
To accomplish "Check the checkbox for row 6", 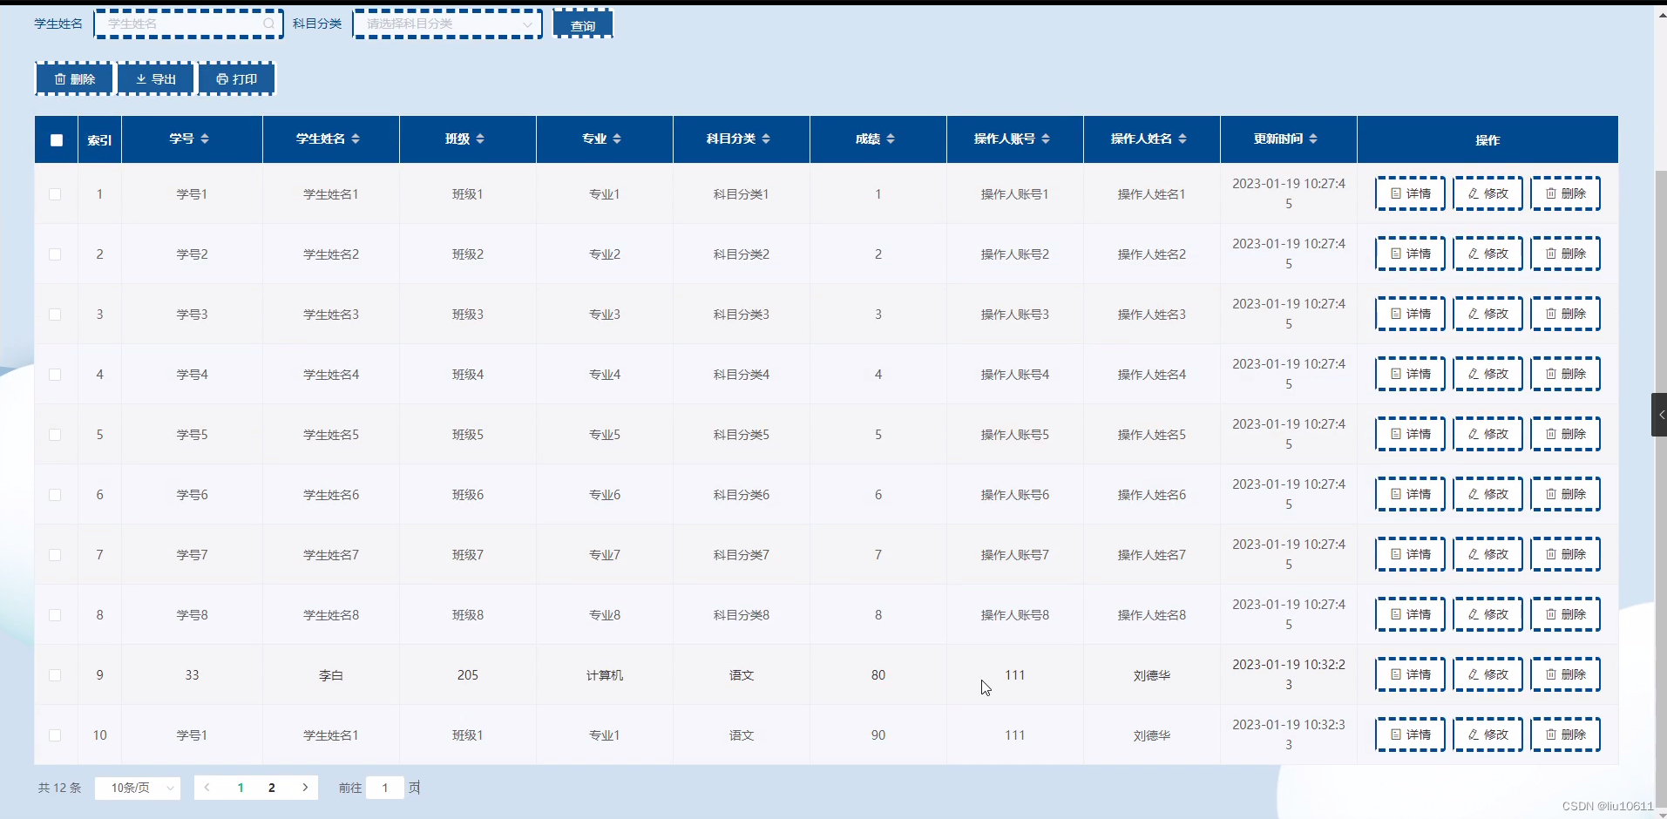I will click(x=55, y=495).
